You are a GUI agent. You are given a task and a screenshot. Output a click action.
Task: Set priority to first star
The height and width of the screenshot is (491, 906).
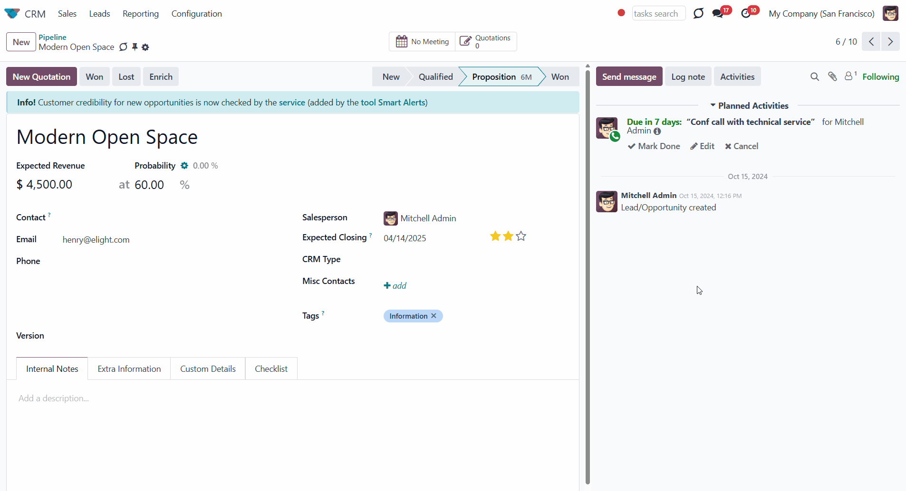495,236
